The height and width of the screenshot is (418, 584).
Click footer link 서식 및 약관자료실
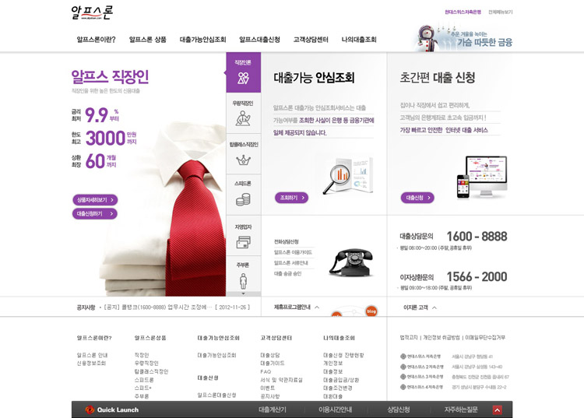pyautogui.click(x=281, y=380)
